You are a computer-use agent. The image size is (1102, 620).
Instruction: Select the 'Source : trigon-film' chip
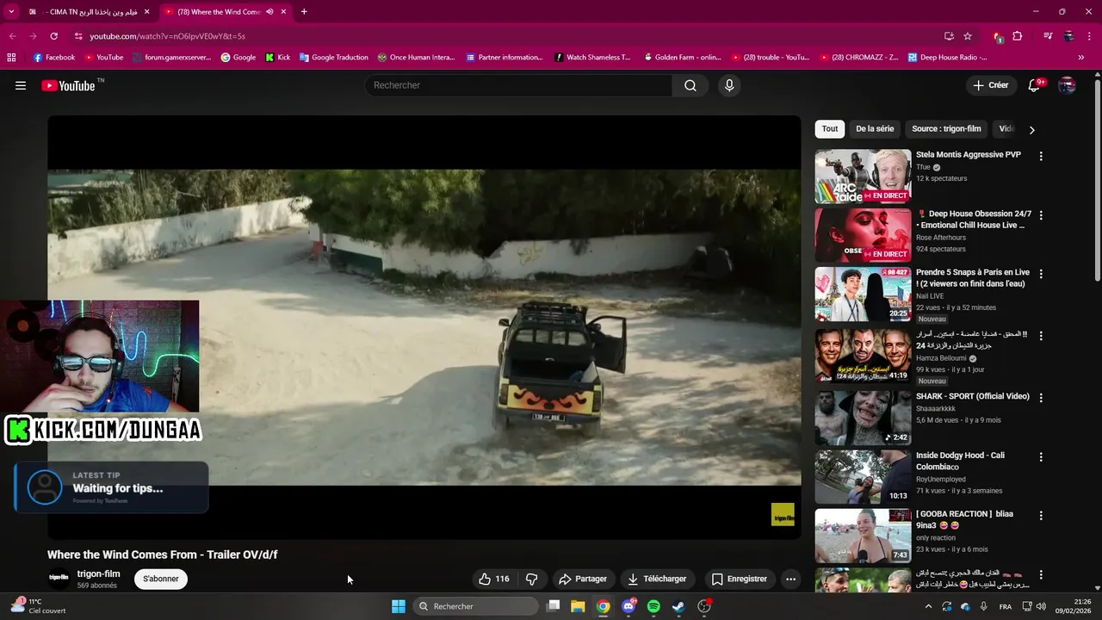[946, 129]
